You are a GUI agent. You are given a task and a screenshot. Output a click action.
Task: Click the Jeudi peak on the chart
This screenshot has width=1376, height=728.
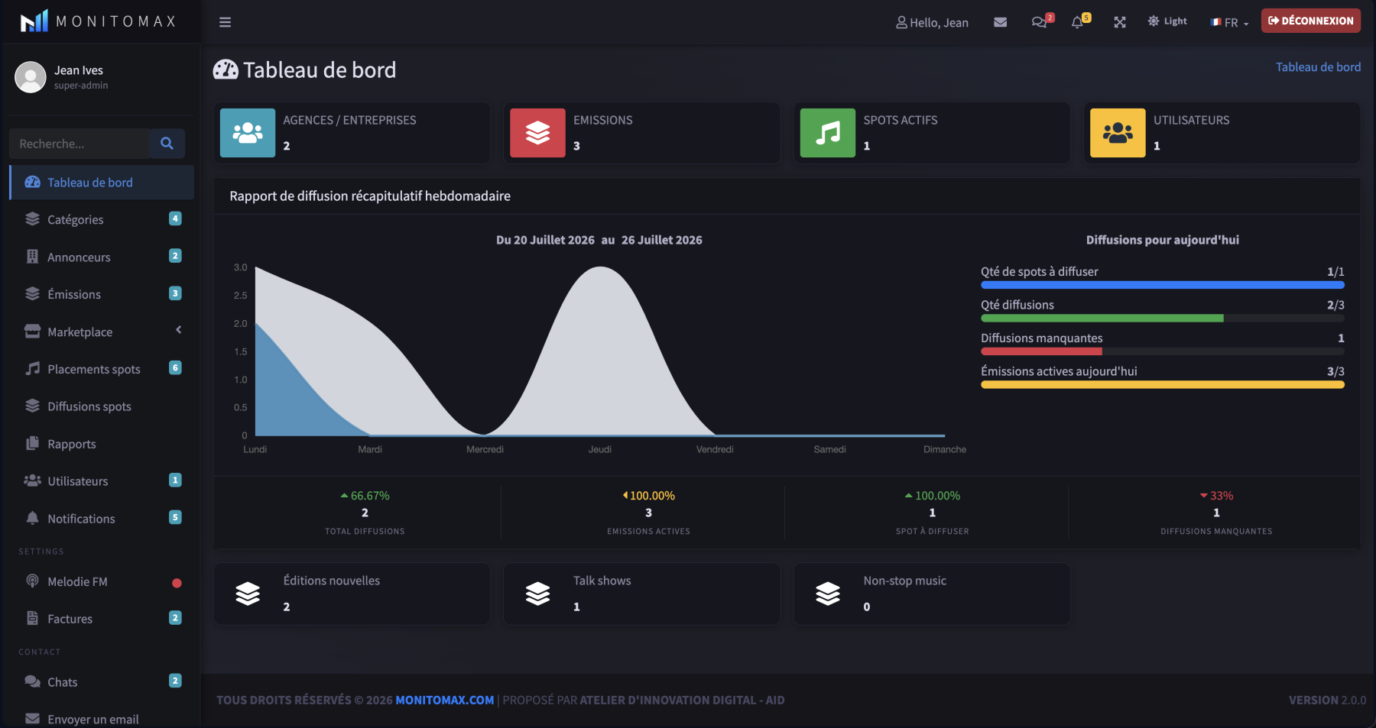(601, 268)
